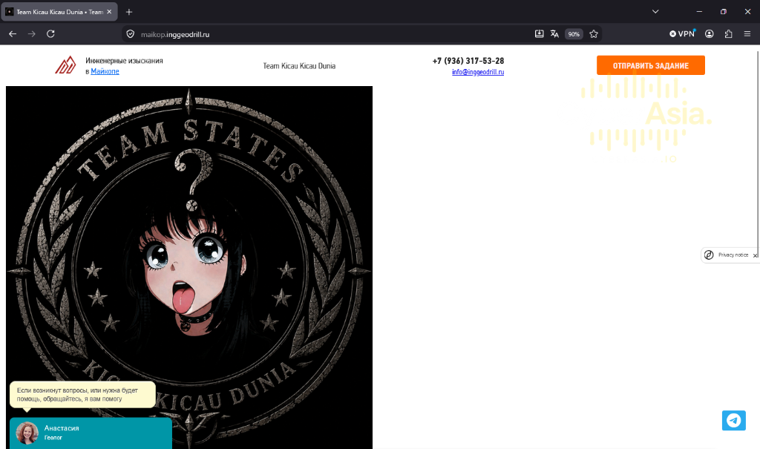Select the Team Kicau Kicau Dunia tab
760x449 pixels.
tap(59, 12)
